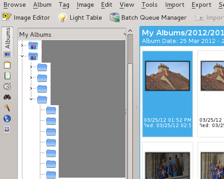Click the splitter handle between tree and thumbnails
This screenshot has width=224, height=179.
click(137, 107)
